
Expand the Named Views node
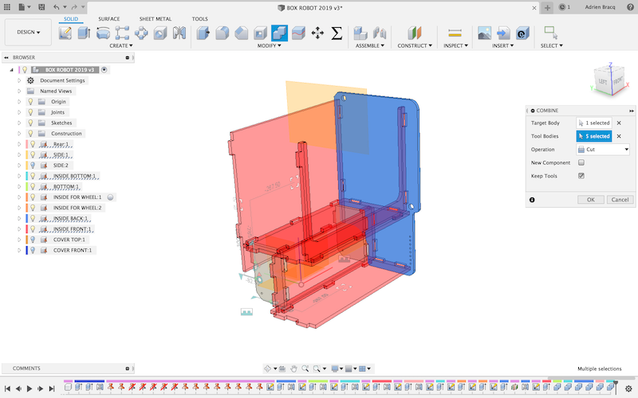19,91
